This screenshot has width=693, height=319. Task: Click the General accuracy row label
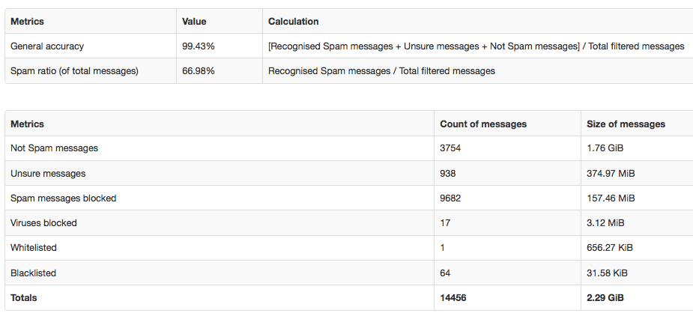[47, 46]
